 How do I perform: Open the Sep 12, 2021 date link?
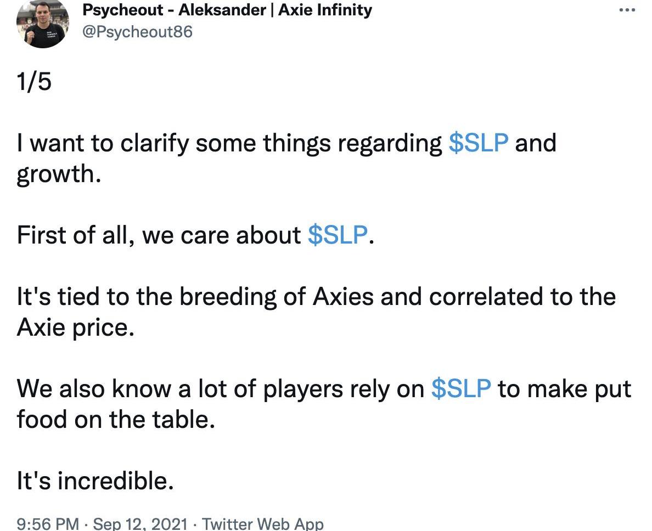[x=140, y=523]
